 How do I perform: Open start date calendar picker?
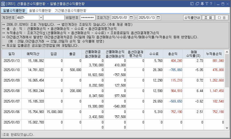point(131,18)
